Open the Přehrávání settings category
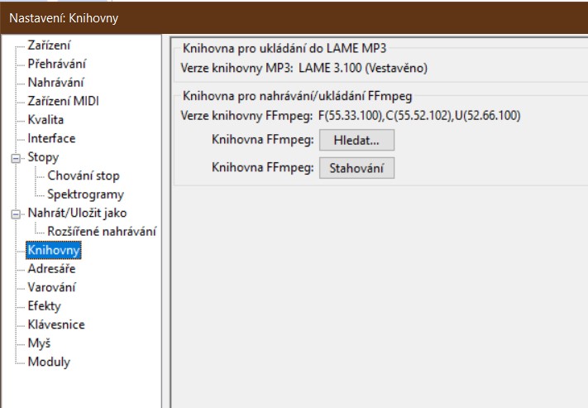Image resolution: width=588 pixels, height=408 pixels. coord(57,64)
